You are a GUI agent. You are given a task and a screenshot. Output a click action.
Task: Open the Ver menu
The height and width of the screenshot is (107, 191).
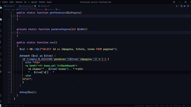25,2
